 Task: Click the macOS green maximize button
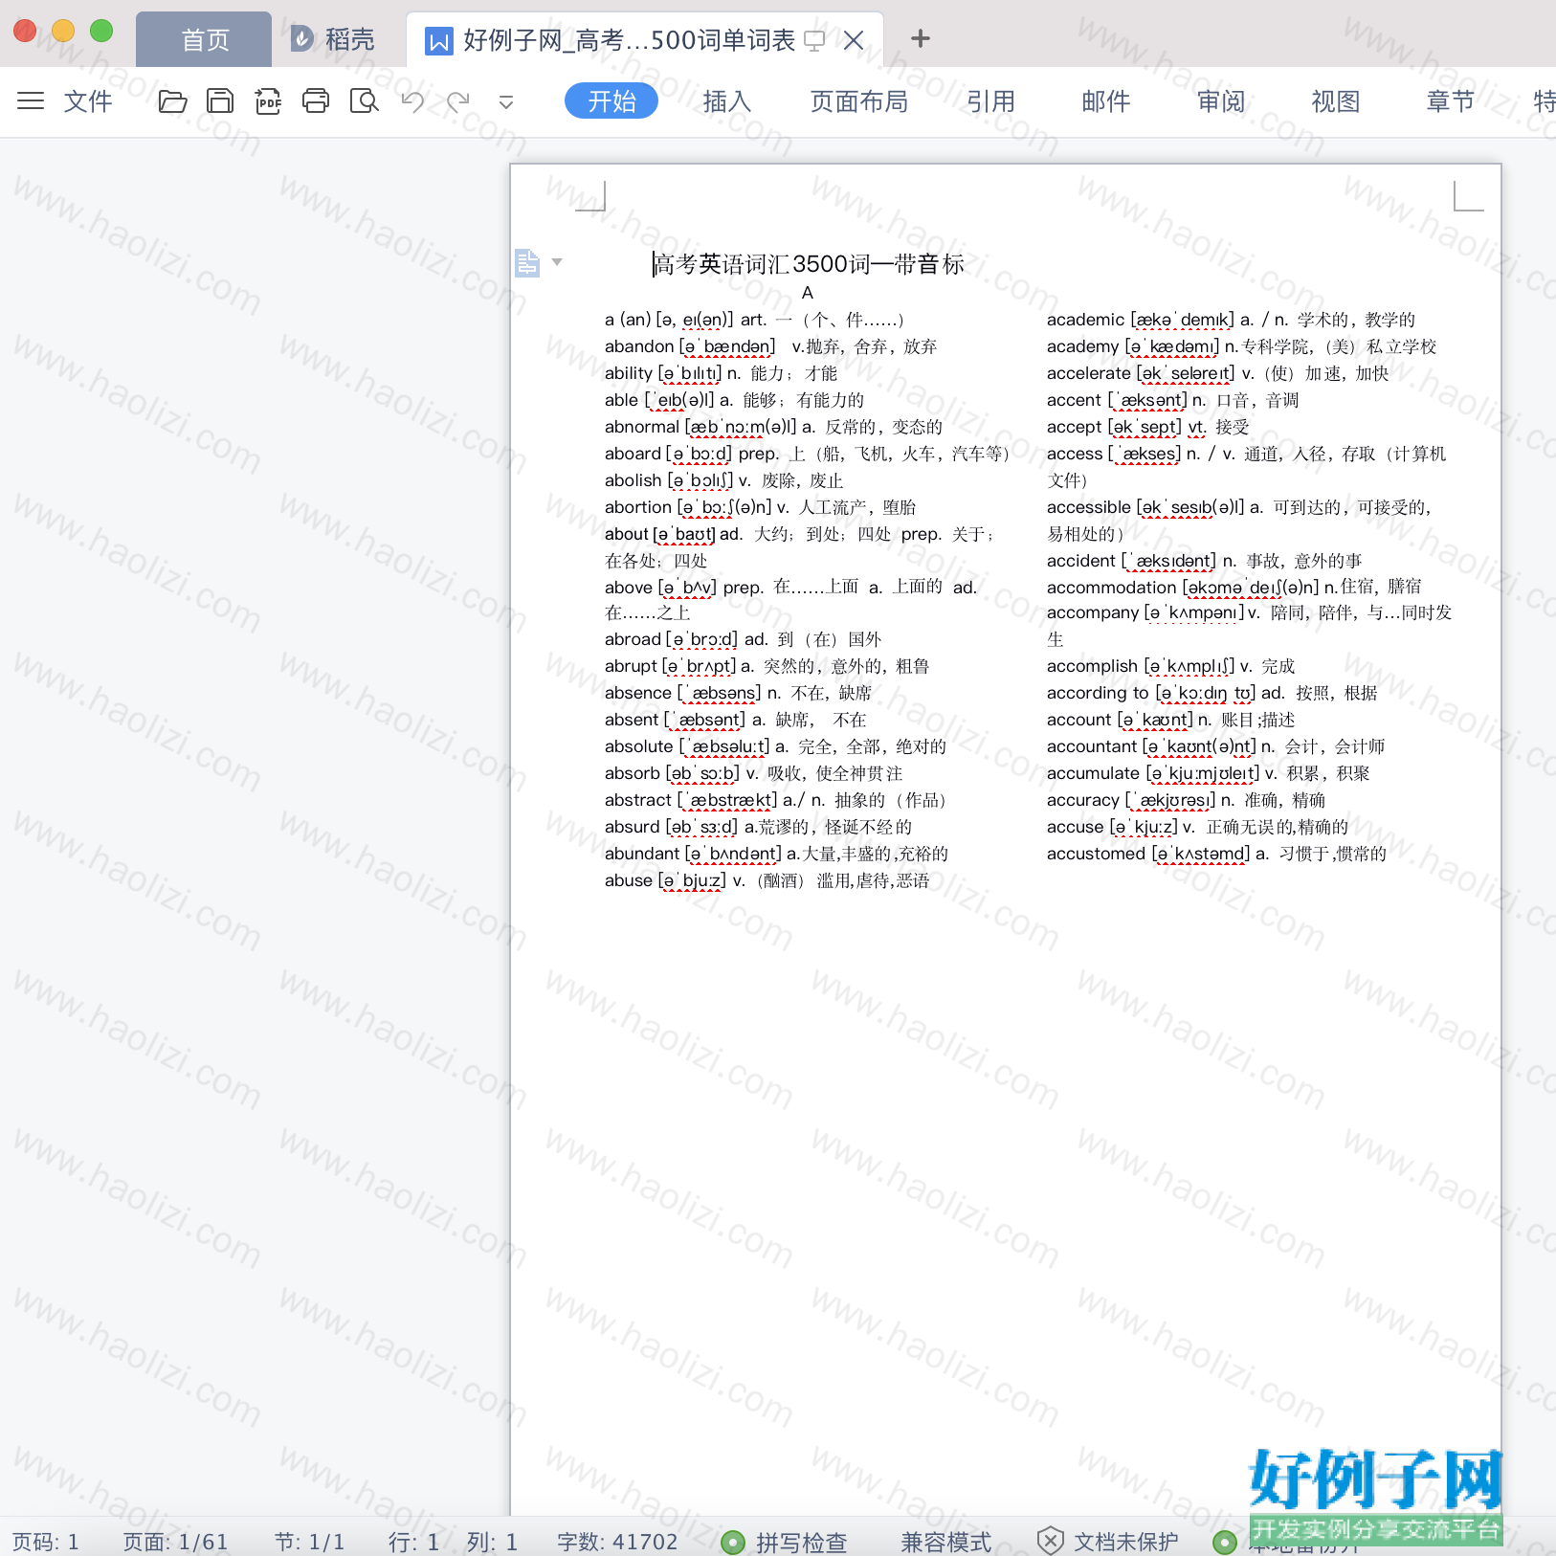coord(101,31)
